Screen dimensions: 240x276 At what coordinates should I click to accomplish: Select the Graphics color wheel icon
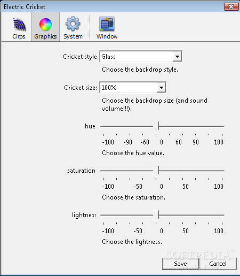click(x=45, y=25)
